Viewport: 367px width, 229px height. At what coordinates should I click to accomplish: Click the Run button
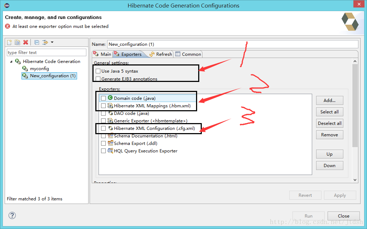tap(309, 216)
